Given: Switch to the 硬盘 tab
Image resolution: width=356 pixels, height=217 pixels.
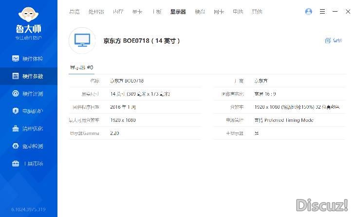Looking at the screenshot, I should click(200, 12).
